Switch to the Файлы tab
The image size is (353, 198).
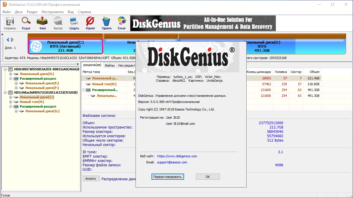pyautogui.click(x=110, y=65)
